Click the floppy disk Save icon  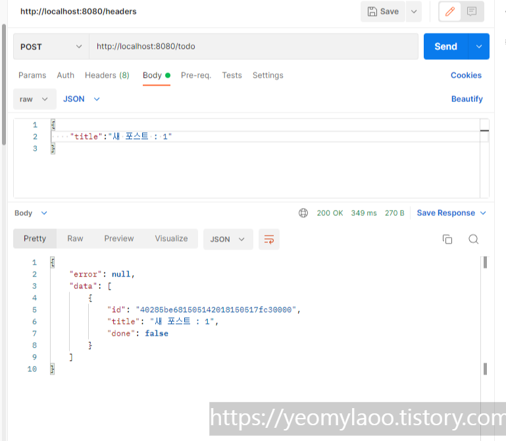pos(372,12)
